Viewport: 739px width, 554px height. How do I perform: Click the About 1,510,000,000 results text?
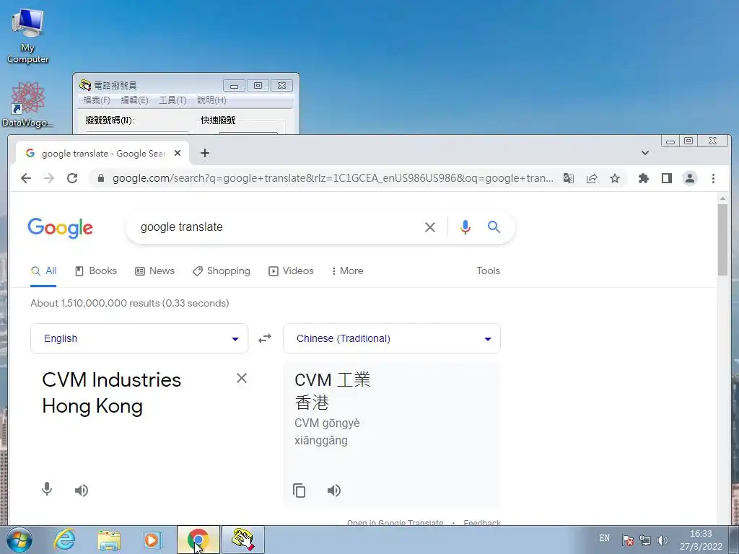point(130,304)
